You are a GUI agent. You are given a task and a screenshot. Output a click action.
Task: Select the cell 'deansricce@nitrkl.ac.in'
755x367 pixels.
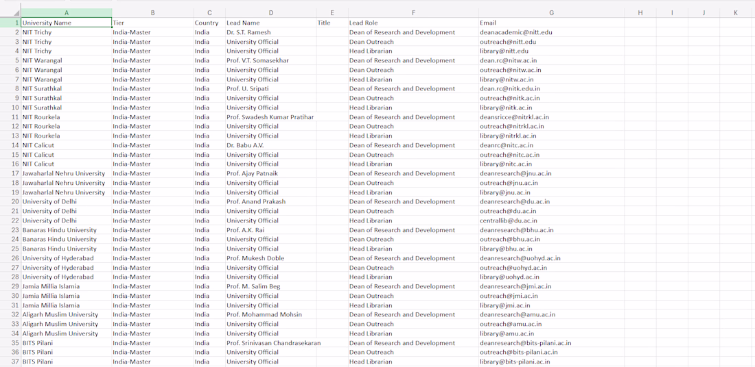pyautogui.click(x=551, y=117)
